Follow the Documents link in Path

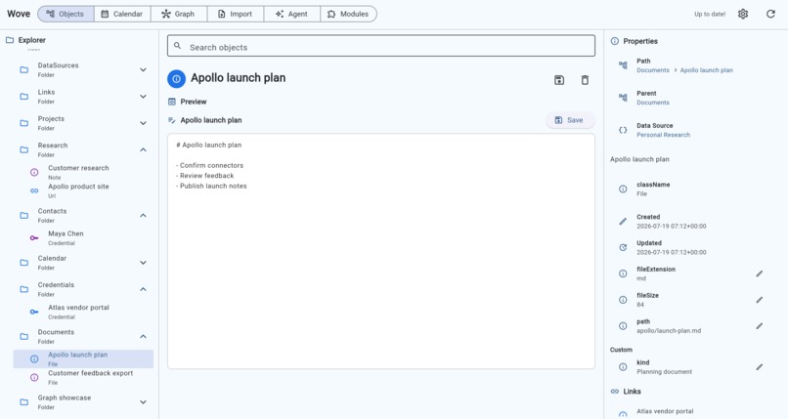coord(653,70)
